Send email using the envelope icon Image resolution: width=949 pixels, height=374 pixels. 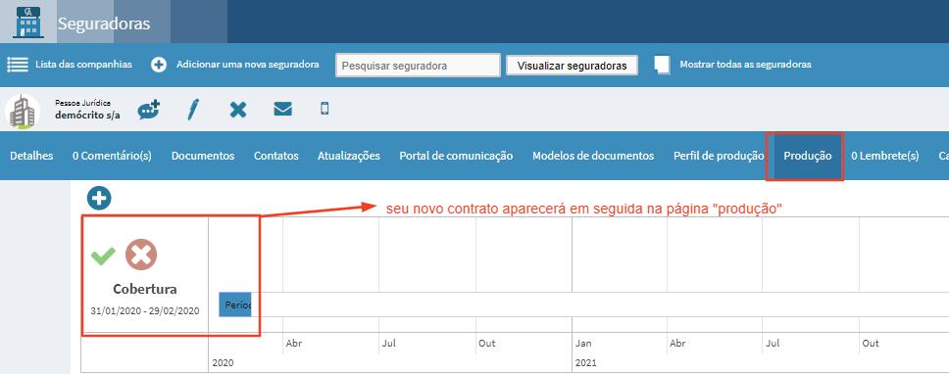pos(282,109)
